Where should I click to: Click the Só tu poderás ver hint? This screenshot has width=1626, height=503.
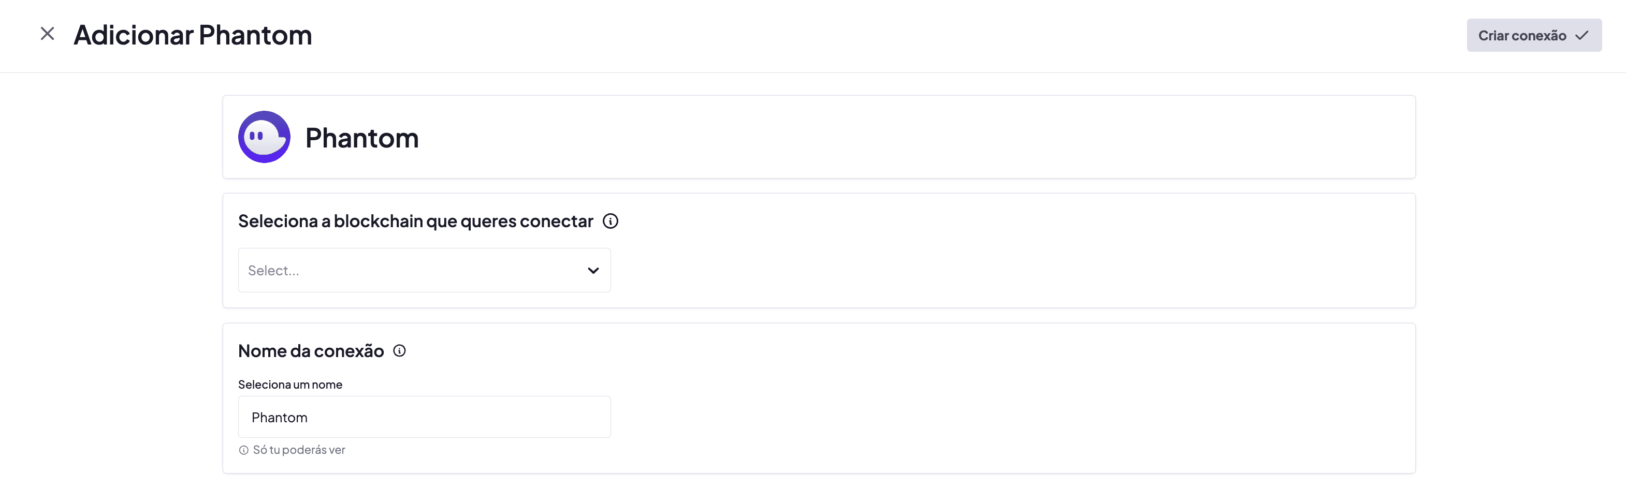click(x=299, y=450)
